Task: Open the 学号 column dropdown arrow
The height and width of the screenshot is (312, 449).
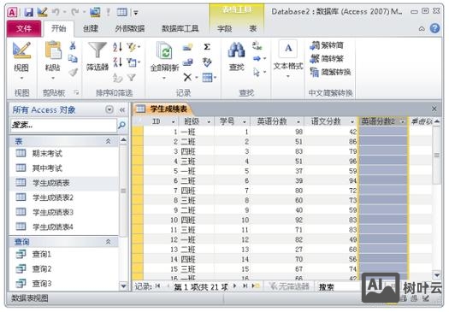Action: (x=245, y=122)
